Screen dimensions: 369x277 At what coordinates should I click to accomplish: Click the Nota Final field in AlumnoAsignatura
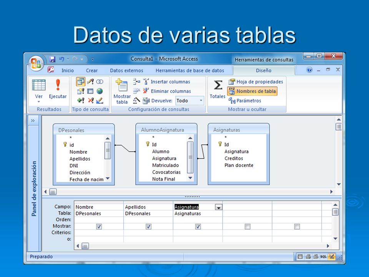click(164, 179)
